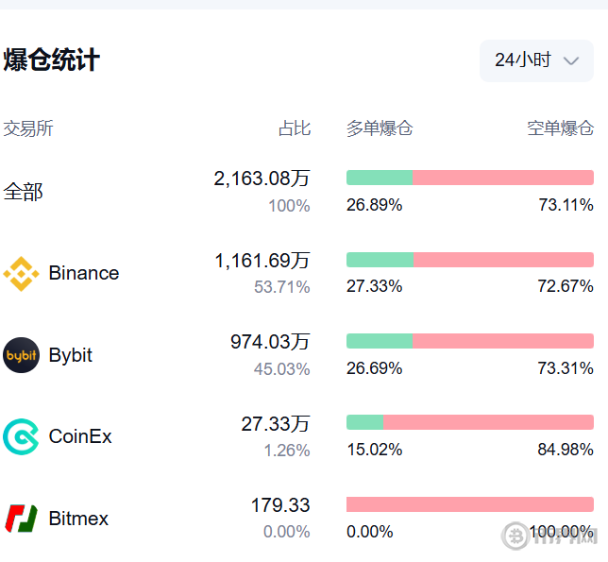The width and height of the screenshot is (608, 562).
Task: Select the Bybit exchange name
Action: 71,355
